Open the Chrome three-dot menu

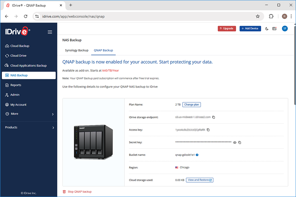[291, 16]
